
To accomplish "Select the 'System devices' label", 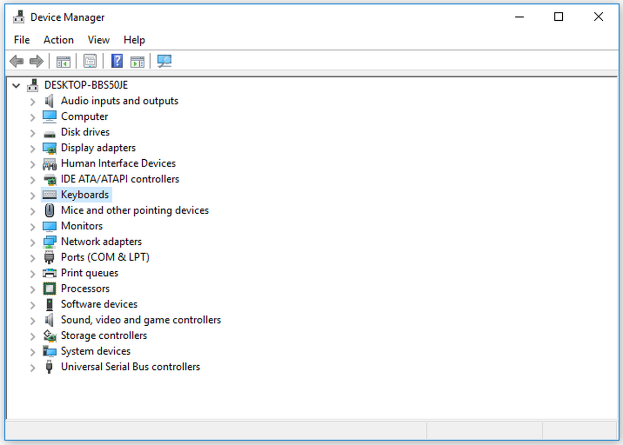I will click(x=96, y=351).
